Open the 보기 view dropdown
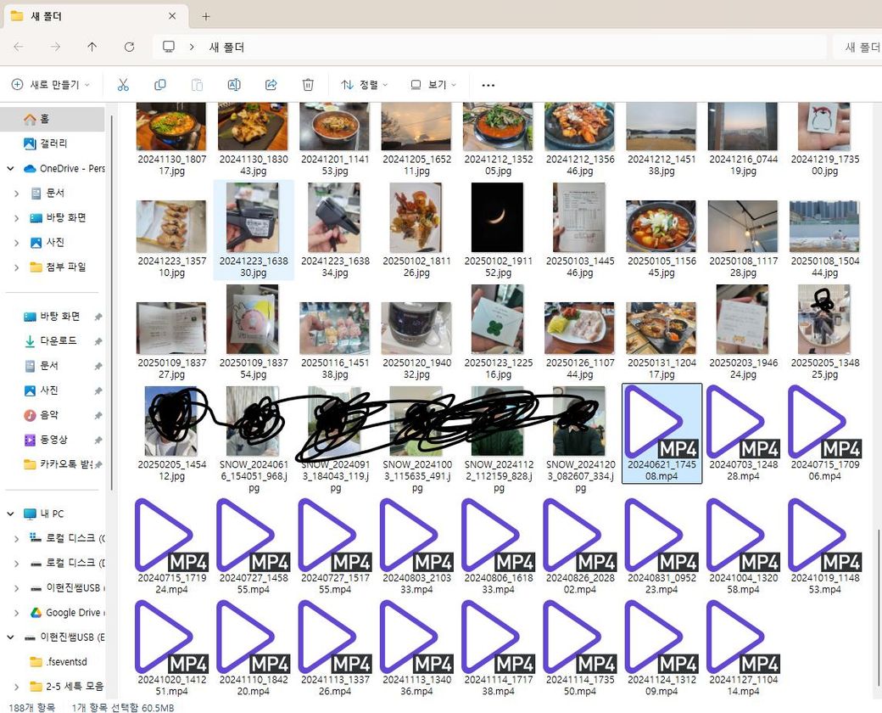Image resolution: width=882 pixels, height=713 pixels. point(433,85)
